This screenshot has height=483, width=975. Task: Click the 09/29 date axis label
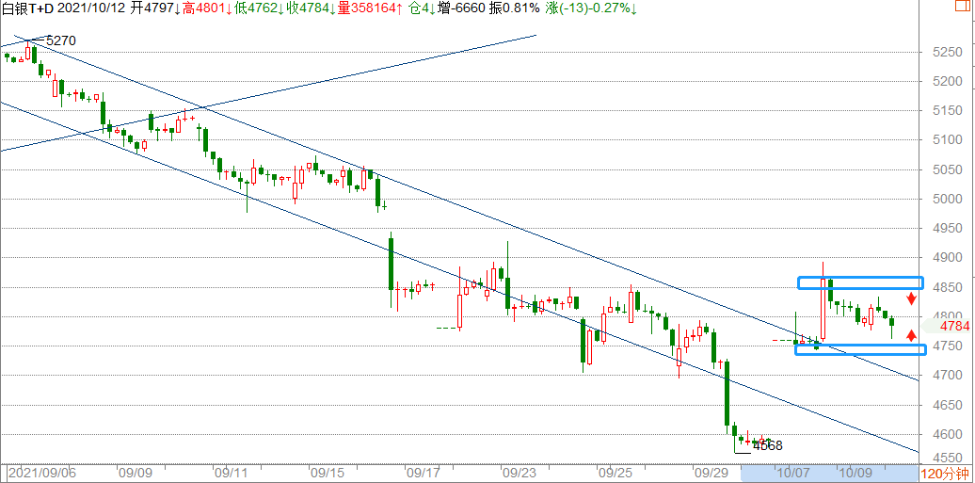click(711, 473)
